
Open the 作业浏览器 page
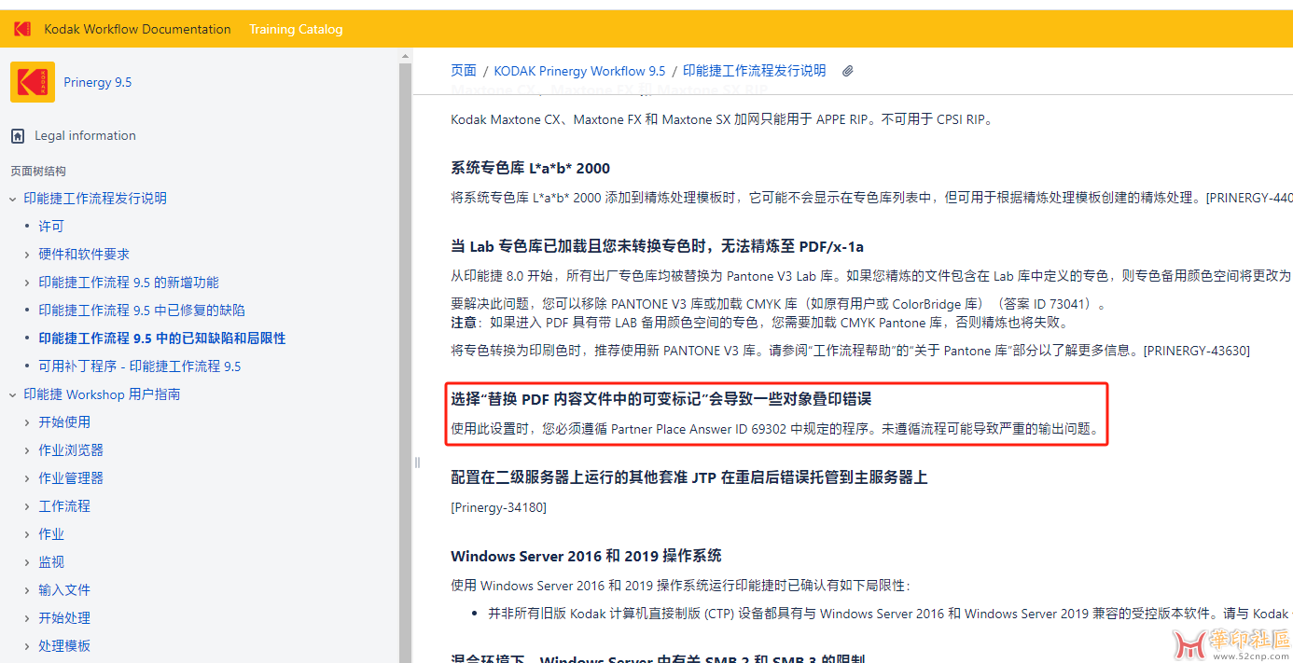click(71, 450)
